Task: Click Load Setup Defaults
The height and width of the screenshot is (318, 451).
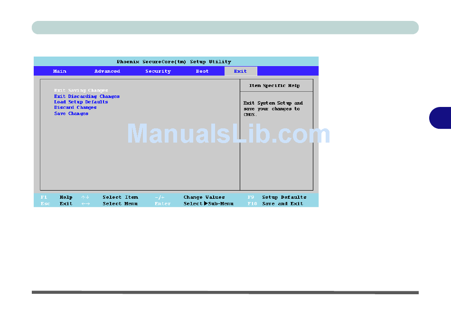Action: tap(81, 102)
